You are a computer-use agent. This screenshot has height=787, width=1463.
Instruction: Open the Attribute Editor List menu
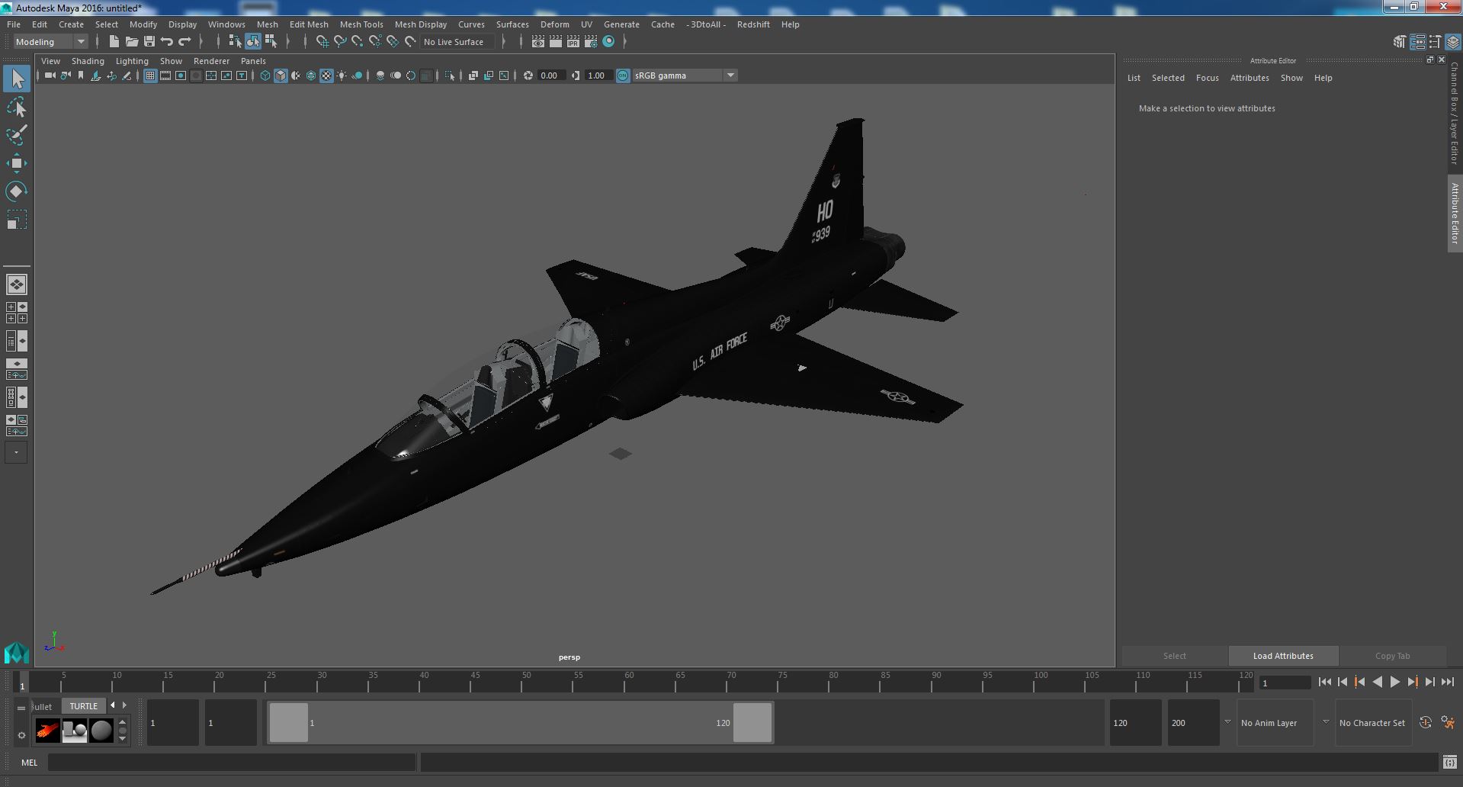tap(1134, 78)
